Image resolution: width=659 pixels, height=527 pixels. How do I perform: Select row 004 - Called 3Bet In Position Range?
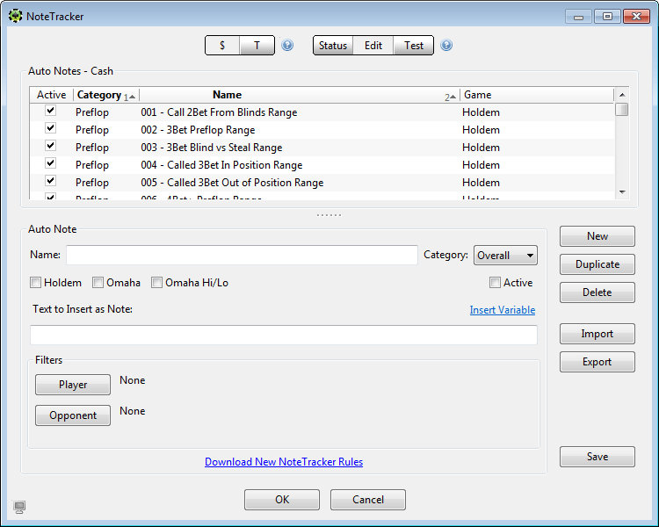(x=322, y=165)
